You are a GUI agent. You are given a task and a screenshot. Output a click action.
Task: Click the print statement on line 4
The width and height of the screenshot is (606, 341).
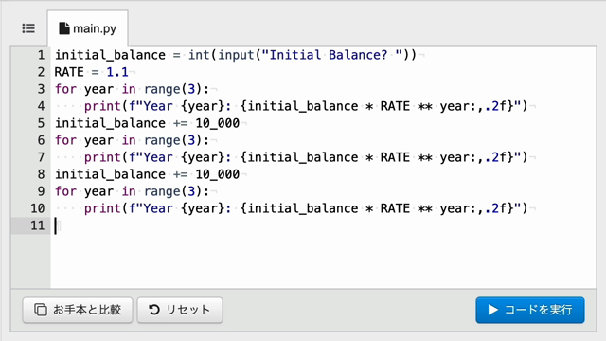click(x=306, y=106)
